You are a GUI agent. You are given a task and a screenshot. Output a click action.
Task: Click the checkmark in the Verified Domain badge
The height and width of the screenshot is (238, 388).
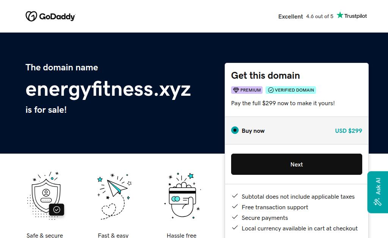[x=271, y=90]
